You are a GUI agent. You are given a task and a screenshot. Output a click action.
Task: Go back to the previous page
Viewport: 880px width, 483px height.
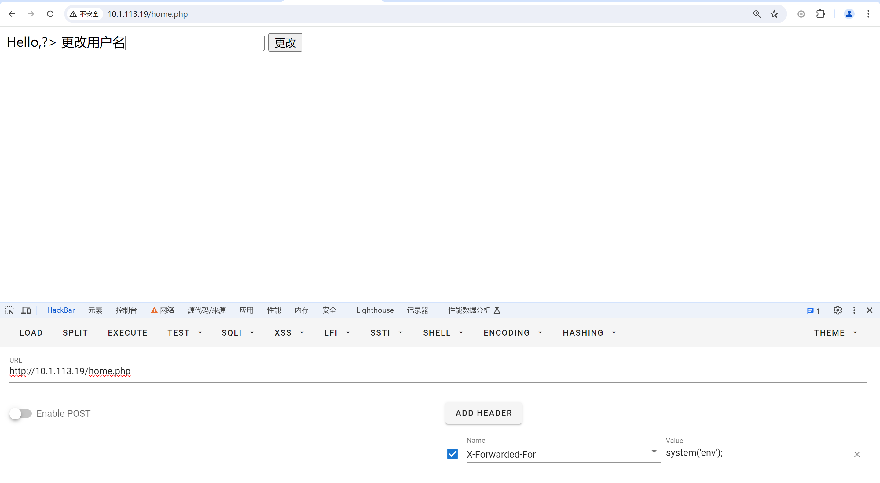coord(12,14)
